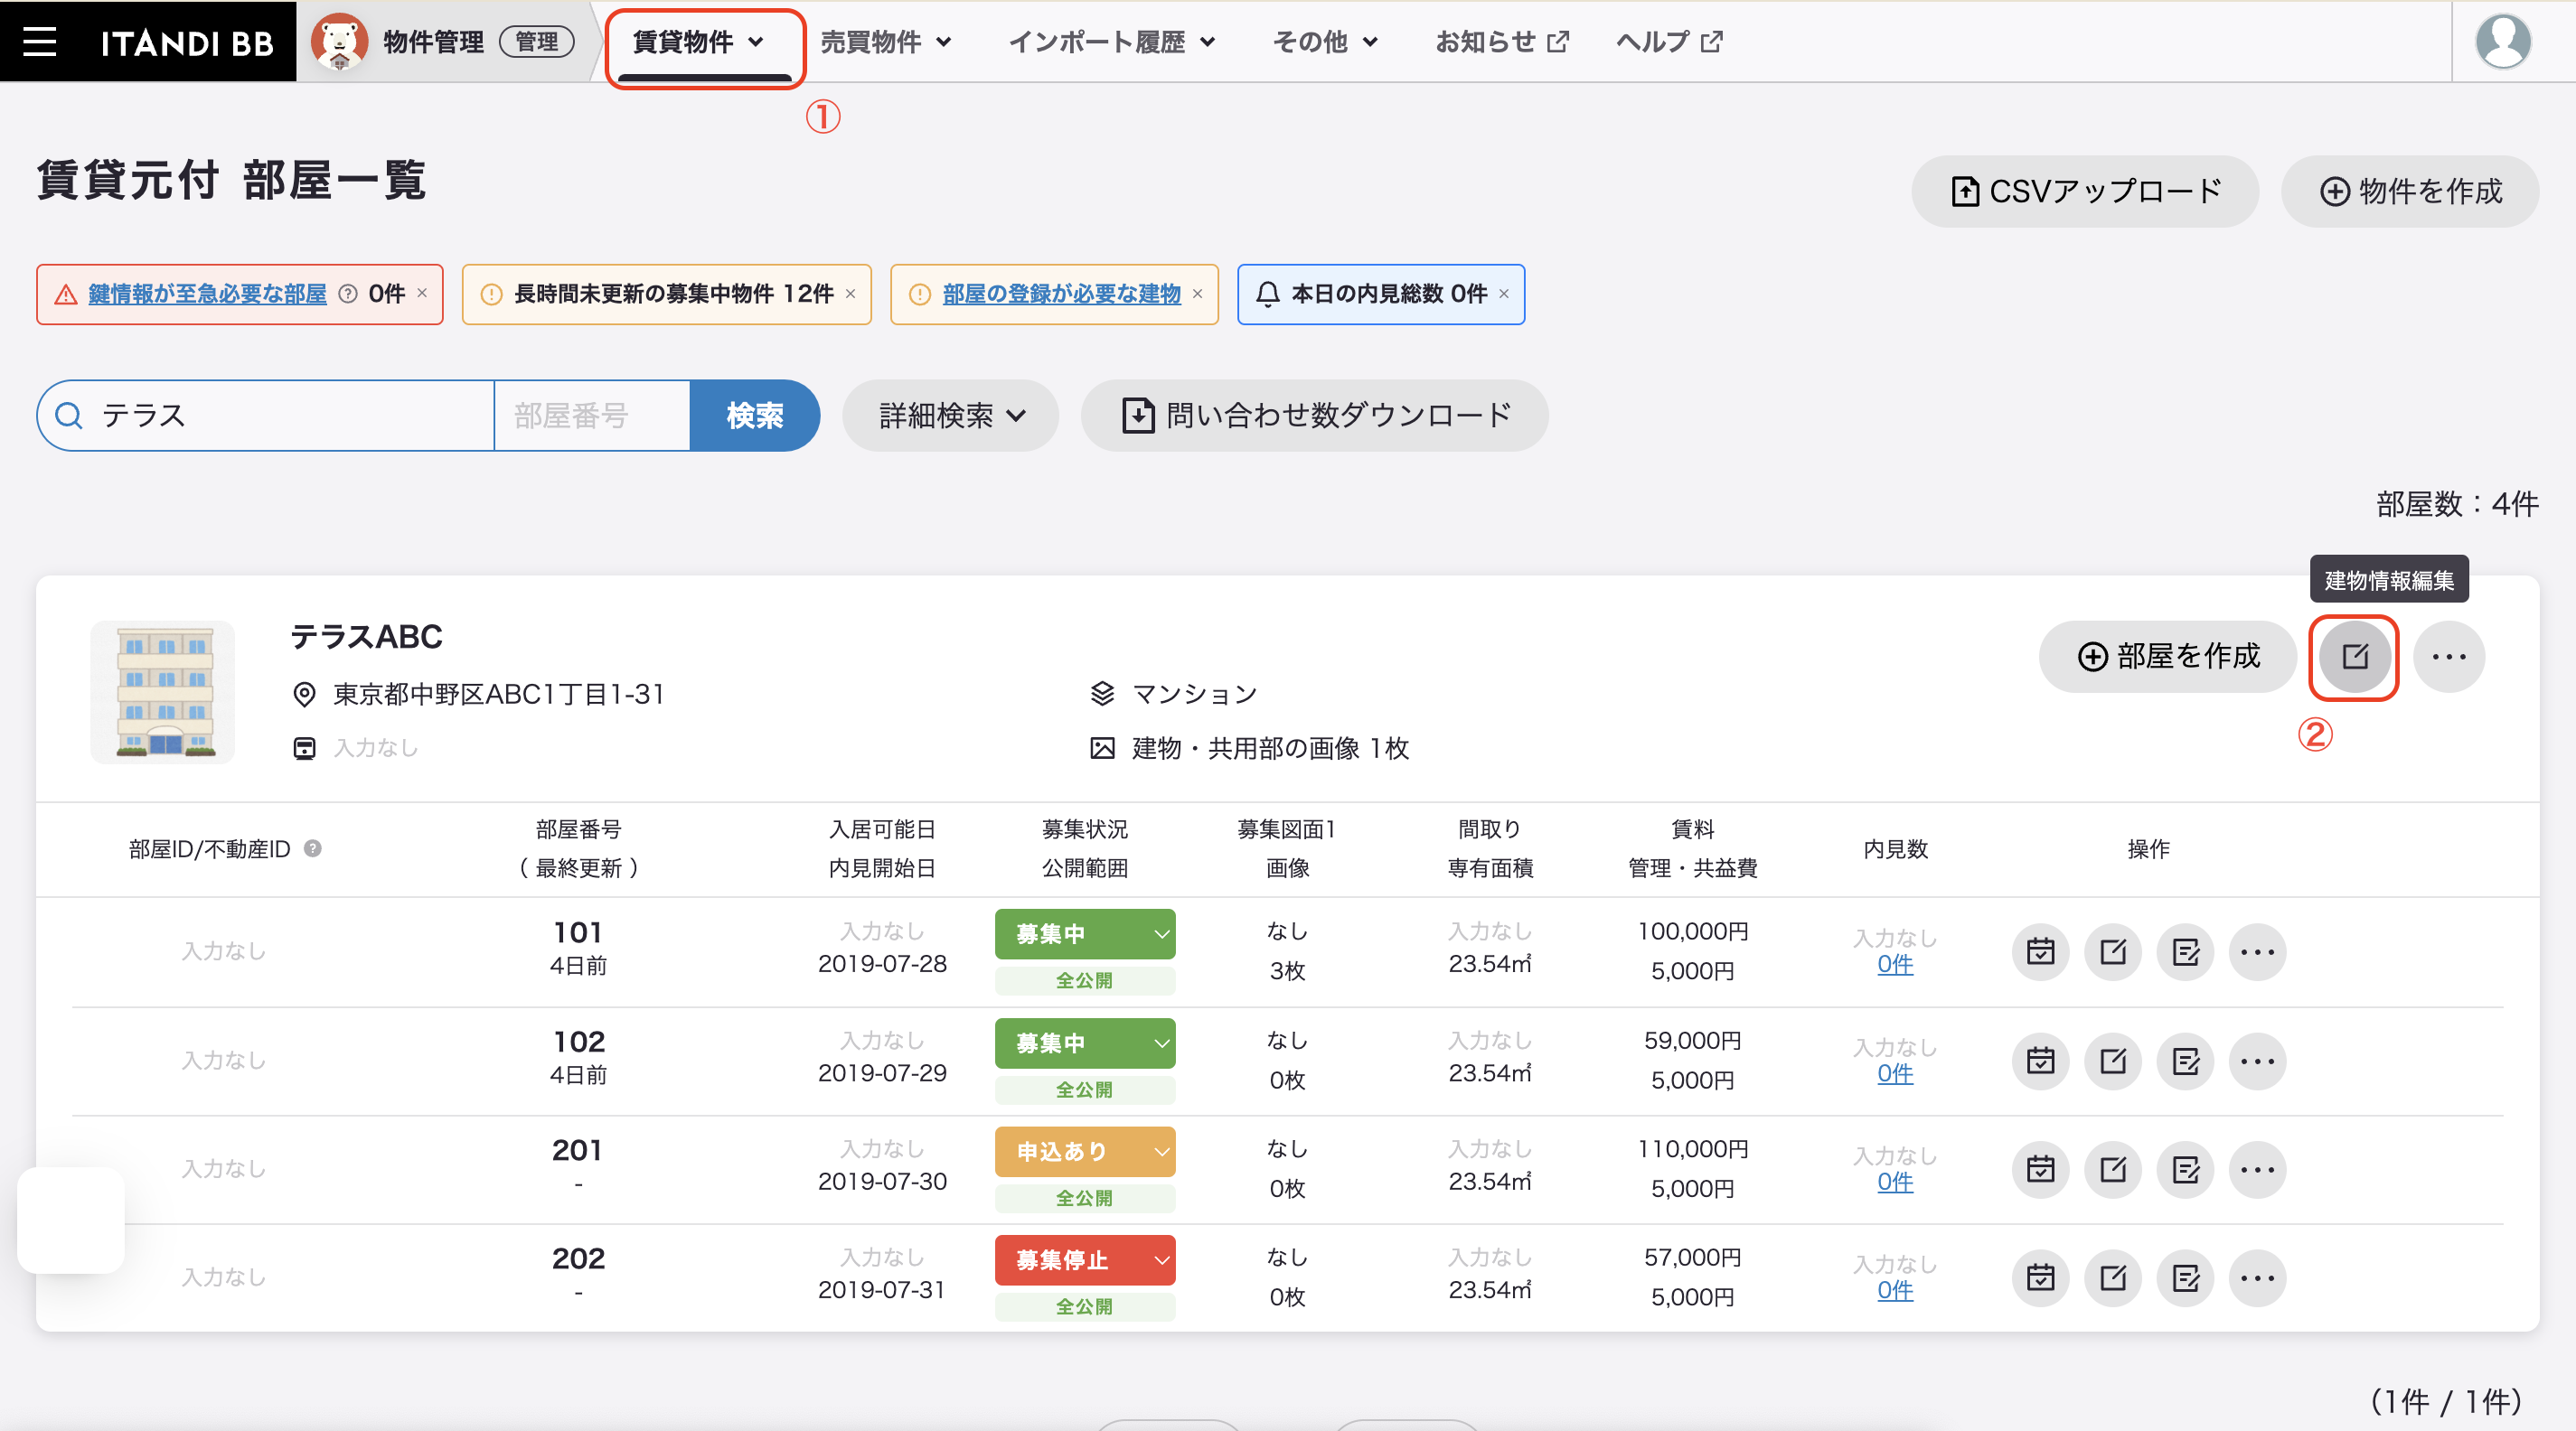The width and height of the screenshot is (2576, 1431).
Task: Click help icon next to 部屋ID/不動産ID
Action: pyautogui.click(x=313, y=848)
